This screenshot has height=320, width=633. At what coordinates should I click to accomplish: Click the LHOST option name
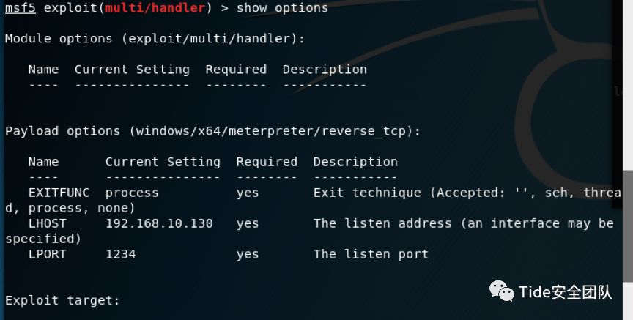[x=47, y=223]
